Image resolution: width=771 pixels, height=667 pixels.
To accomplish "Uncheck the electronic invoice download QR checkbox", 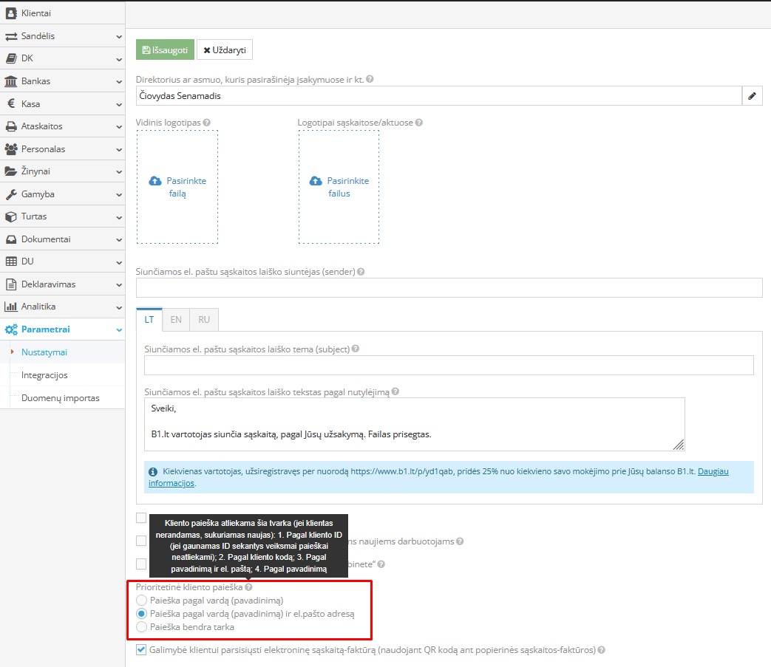I will (x=141, y=650).
